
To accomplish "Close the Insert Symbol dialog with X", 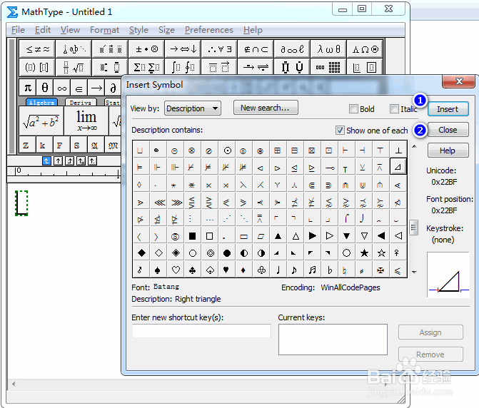I will pyautogui.click(x=459, y=81).
